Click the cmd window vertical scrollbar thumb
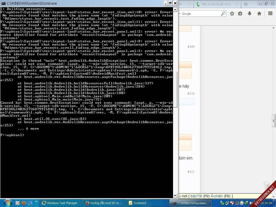The height and width of the screenshot is (207, 276). point(175,89)
